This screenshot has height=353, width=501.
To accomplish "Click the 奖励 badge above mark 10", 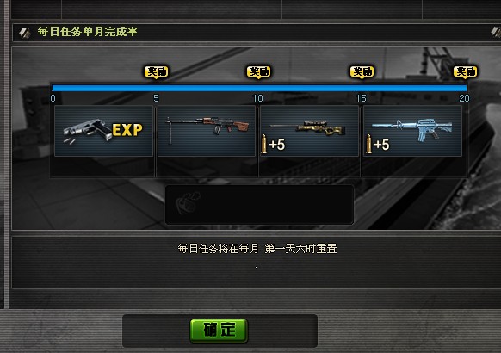I will click(x=259, y=71).
